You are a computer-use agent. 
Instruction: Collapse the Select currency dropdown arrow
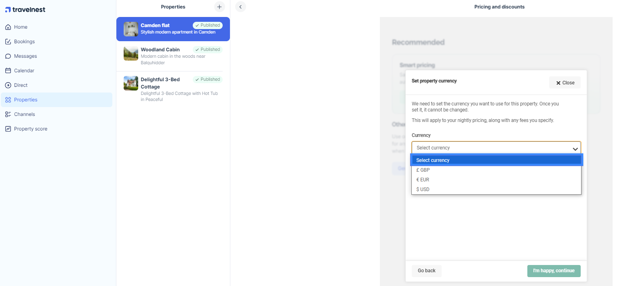(x=575, y=149)
